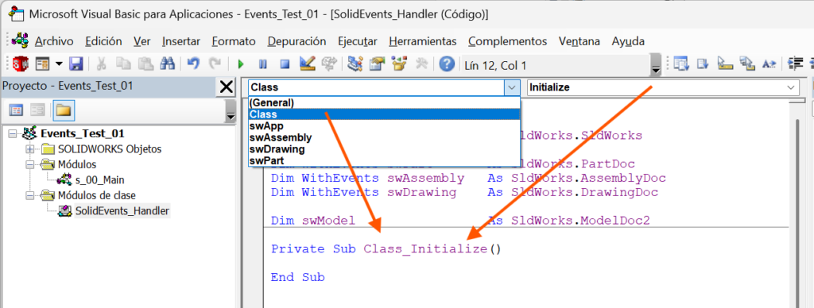
Task: Expand the SOLIDWORKS Objetos folder
Action: click(30, 149)
